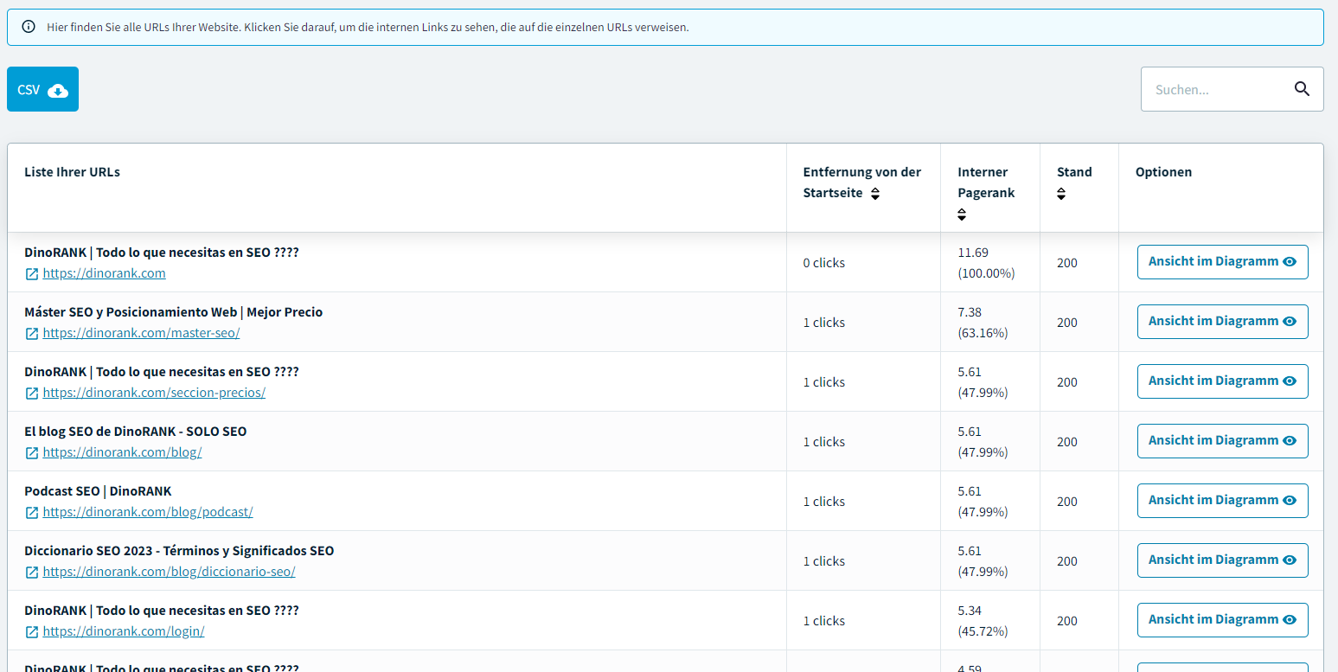Click eye icon in diccionario-seo row button
Viewport: 1338px width, 672px height.
[x=1290, y=560]
